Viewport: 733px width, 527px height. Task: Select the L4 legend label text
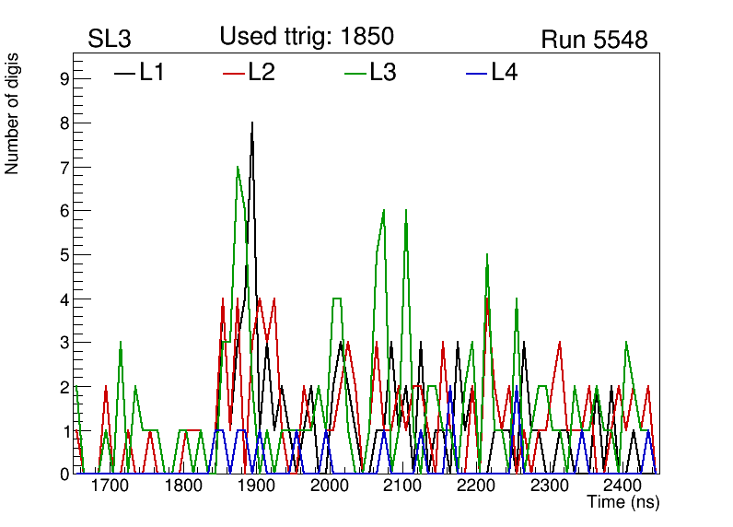coord(505,73)
